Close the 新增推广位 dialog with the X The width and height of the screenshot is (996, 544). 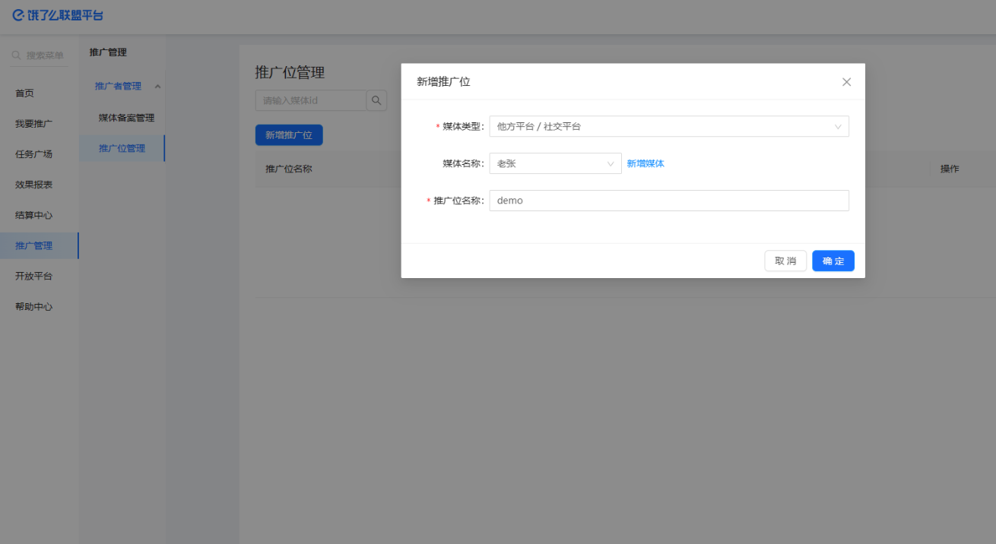click(846, 82)
